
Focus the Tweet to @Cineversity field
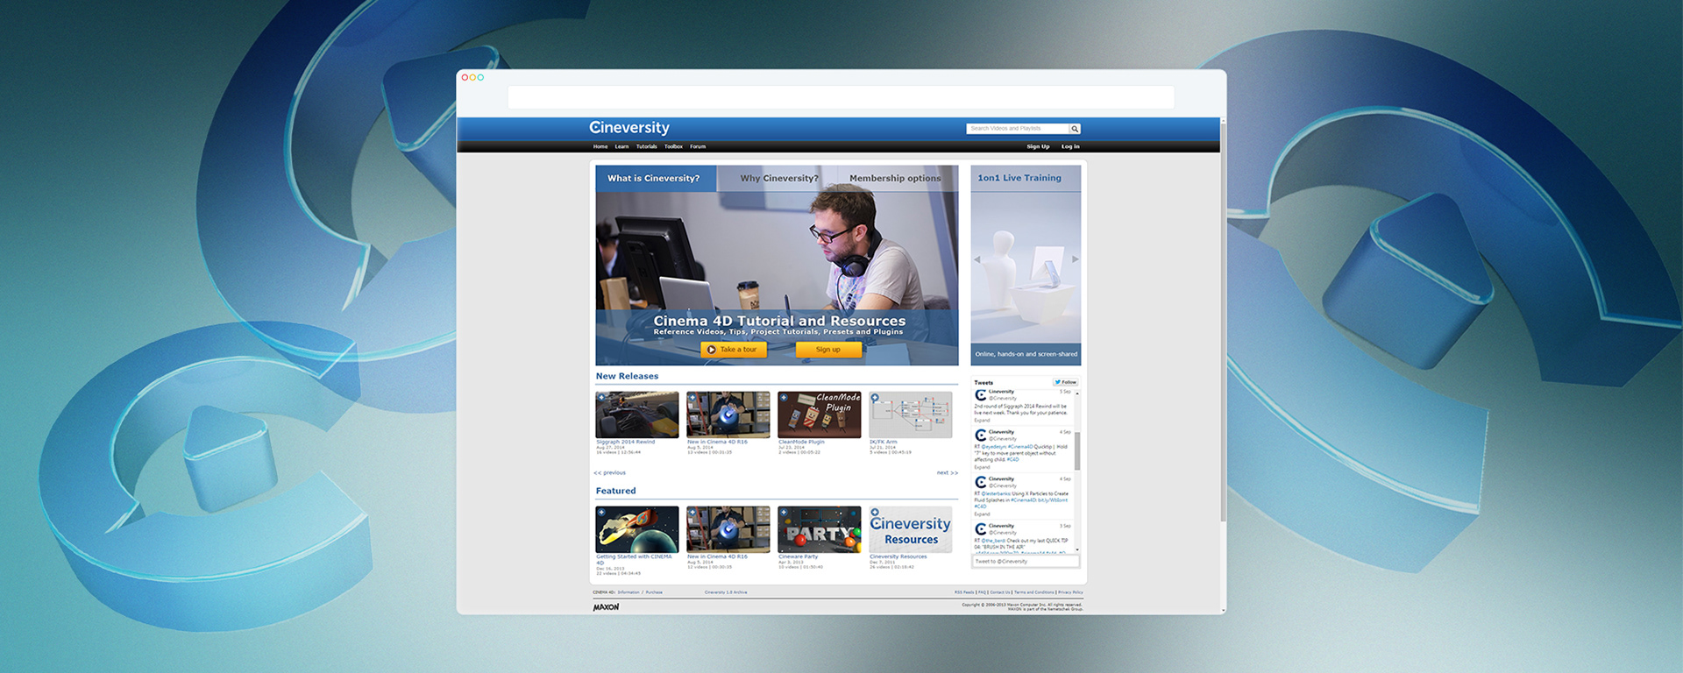click(x=1026, y=562)
